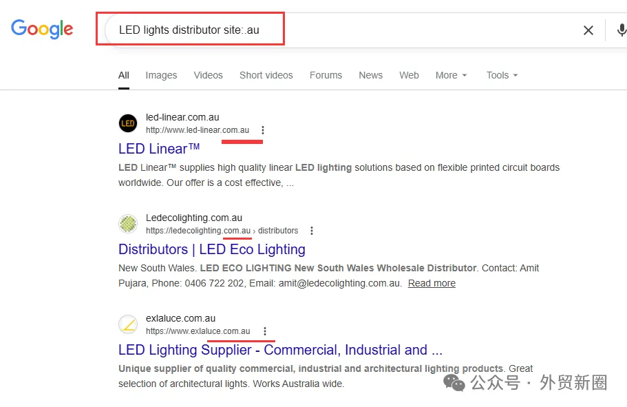This screenshot has height=407, width=627.
Task: Open the Forums tab
Action: pyautogui.click(x=326, y=75)
